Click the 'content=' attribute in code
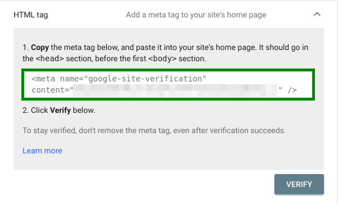338x205 pixels. coord(51,90)
